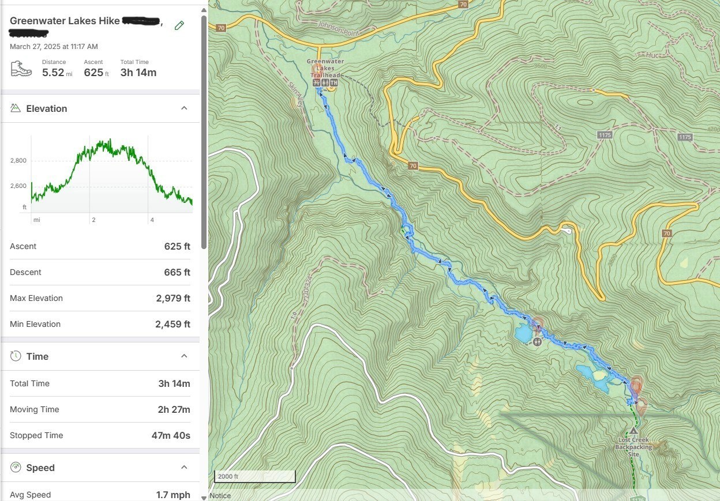Click the speedometer icon in the Speed header

pyautogui.click(x=16, y=468)
